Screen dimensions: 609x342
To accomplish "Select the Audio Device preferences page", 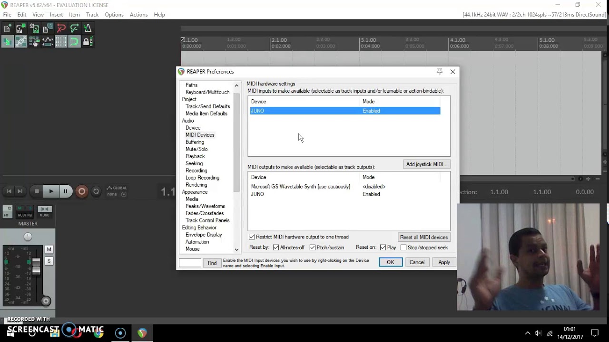I will 193,128.
